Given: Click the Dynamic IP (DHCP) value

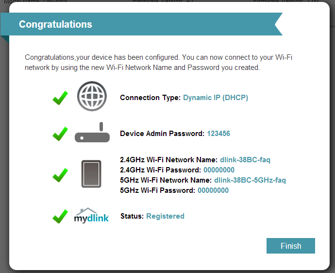Looking at the screenshot, I should (x=216, y=98).
